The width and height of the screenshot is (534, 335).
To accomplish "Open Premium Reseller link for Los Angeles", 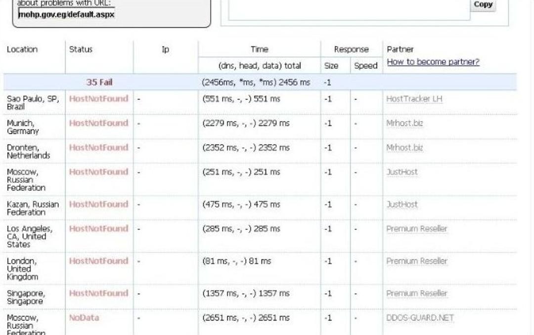I will (416, 229).
